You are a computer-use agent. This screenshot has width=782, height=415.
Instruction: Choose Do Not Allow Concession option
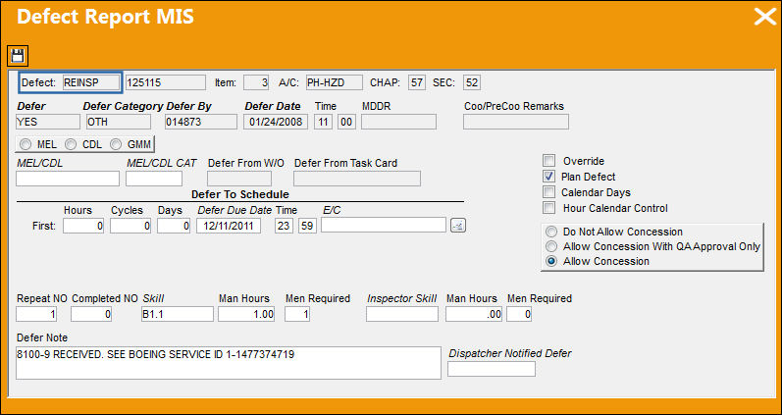551,232
